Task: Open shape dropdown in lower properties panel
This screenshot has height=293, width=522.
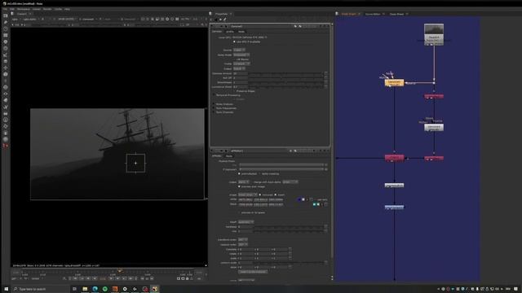Action: click(248, 195)
